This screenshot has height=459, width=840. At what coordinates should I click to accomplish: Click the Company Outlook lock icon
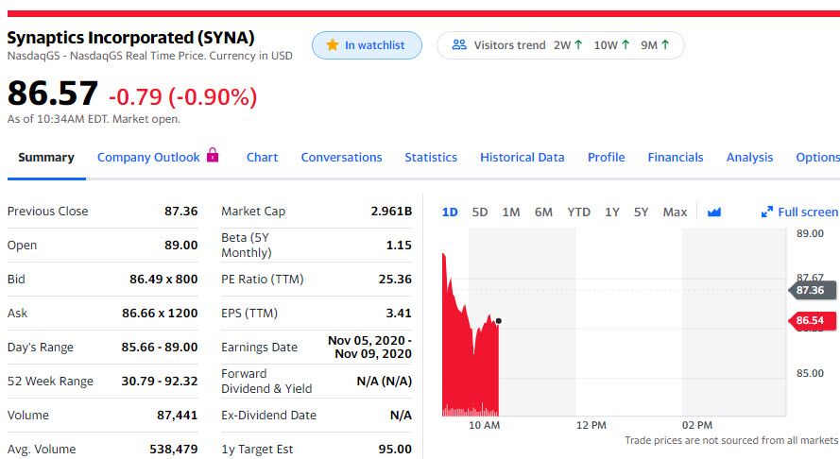pos(213,155)
